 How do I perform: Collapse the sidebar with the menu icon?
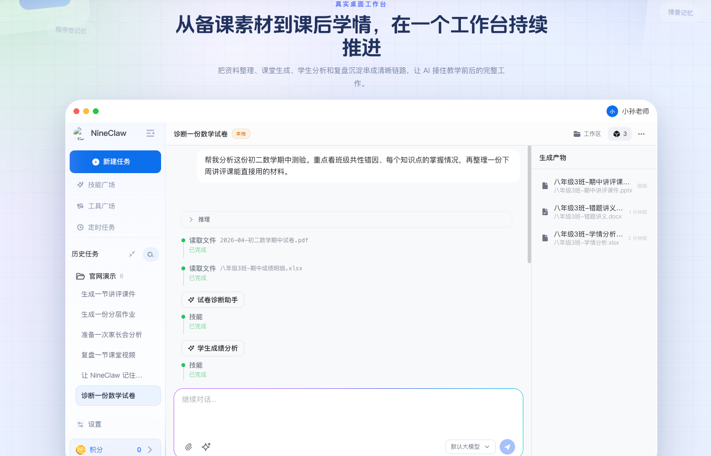(150, 133)
